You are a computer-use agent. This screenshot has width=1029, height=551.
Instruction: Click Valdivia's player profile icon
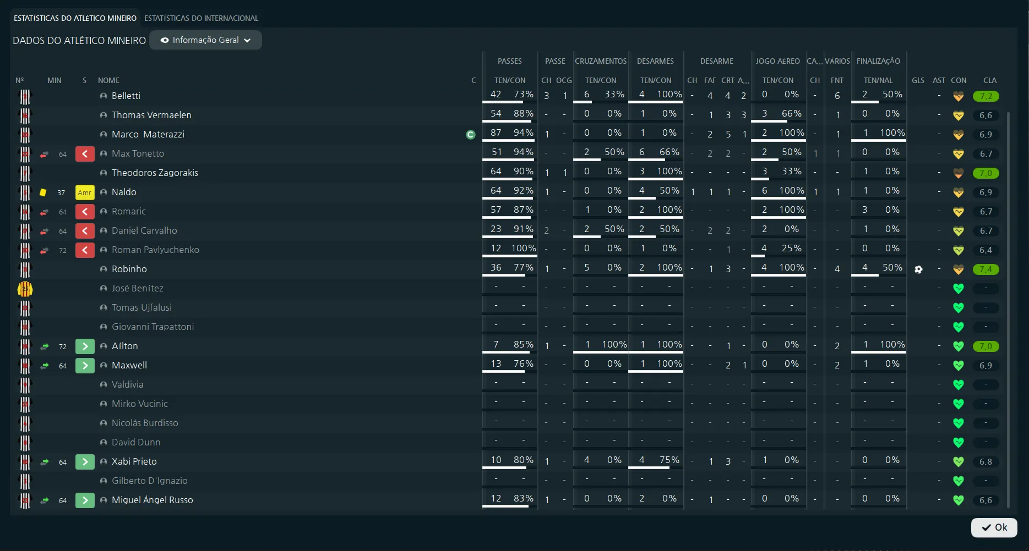(x=104, y=384)
